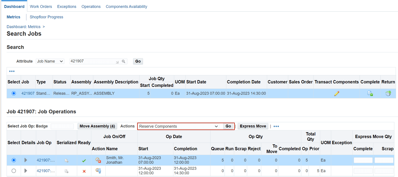Click the Complete job icon
This screenshot has width=398, height=177.
(x=370, y=93)
